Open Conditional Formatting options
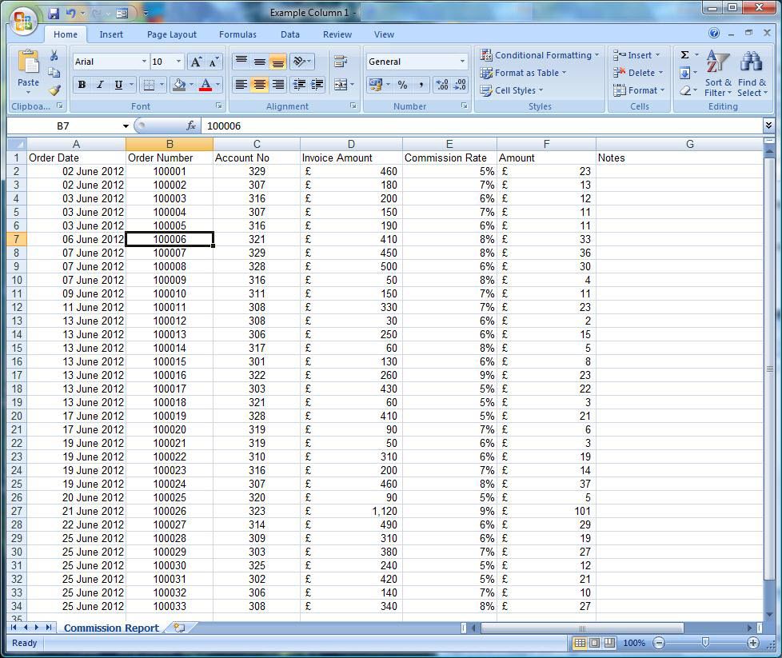Viewport: 782px width, 658px height. 540,55
